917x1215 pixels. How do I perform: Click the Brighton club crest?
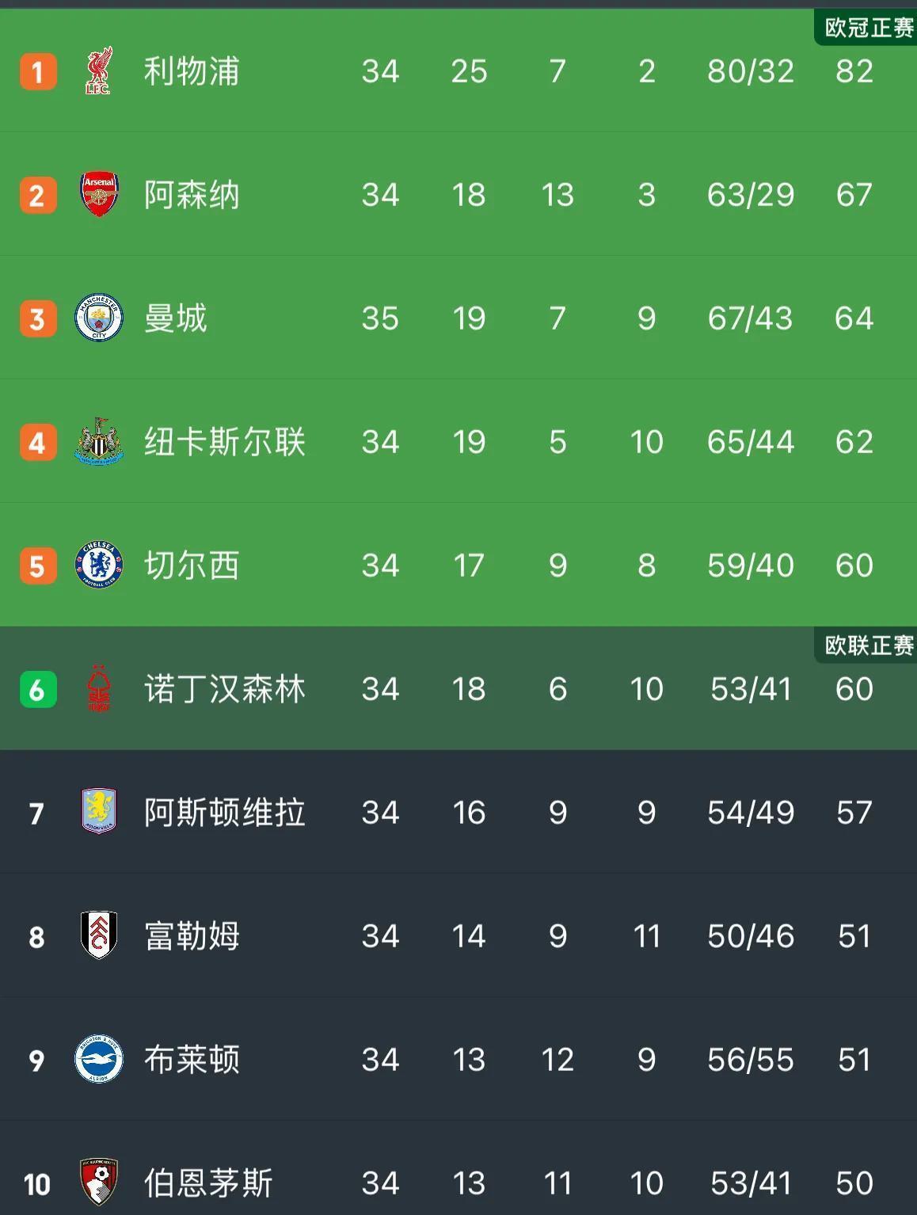click(97, 1060)
